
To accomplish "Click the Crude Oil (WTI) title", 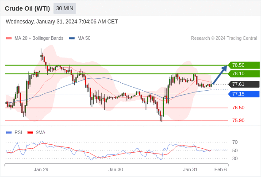I will [x=27, y=8].
